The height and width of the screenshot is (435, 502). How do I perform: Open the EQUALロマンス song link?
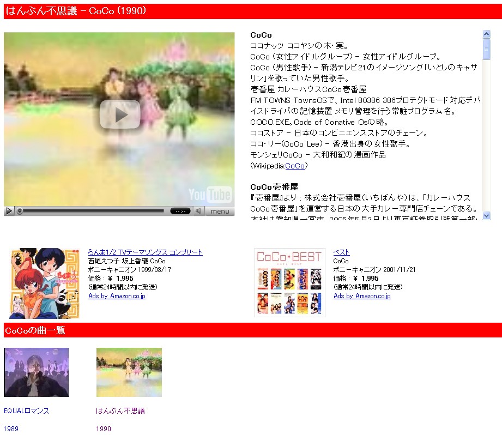27,411
